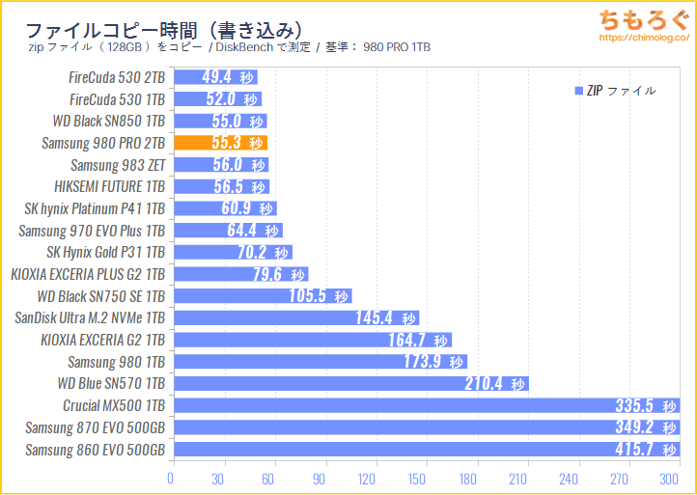Image resolution: width=697 pixels, height=495 pixels.
Task: Select the WD Blue SN570 1TB label
Action: pos(112,383)
